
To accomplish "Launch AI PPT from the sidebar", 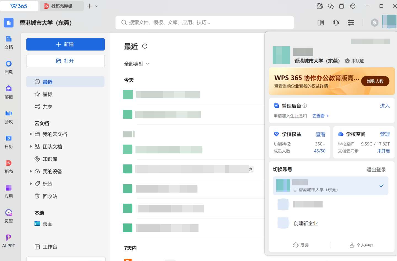I will pos(9,241).
